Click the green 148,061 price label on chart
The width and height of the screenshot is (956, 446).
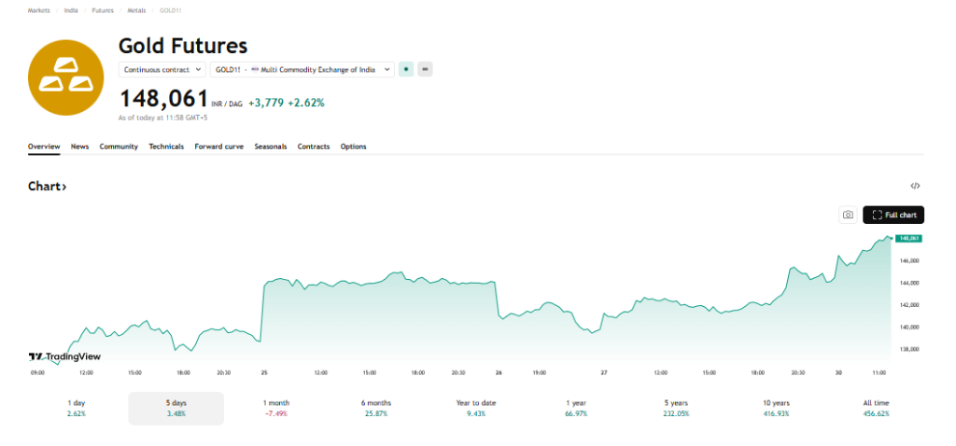(x=908, y=238)
